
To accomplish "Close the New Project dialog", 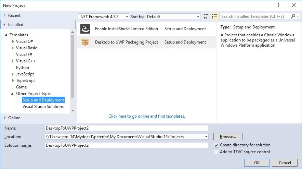I will [294, 5].
